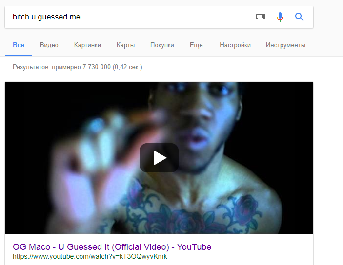Focus the search query text field

[x=131, y=17]
